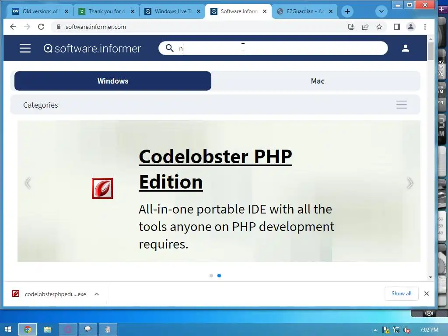
Task: Click the Codelobster app icon thumbnail
Action: click(102, 188)
